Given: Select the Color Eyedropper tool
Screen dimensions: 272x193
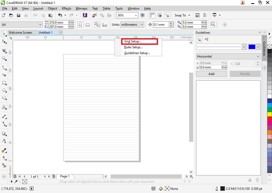Looking at the screenshot, I should tap(4, 150).
